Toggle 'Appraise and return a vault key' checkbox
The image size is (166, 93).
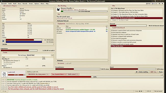coord(112,35)
